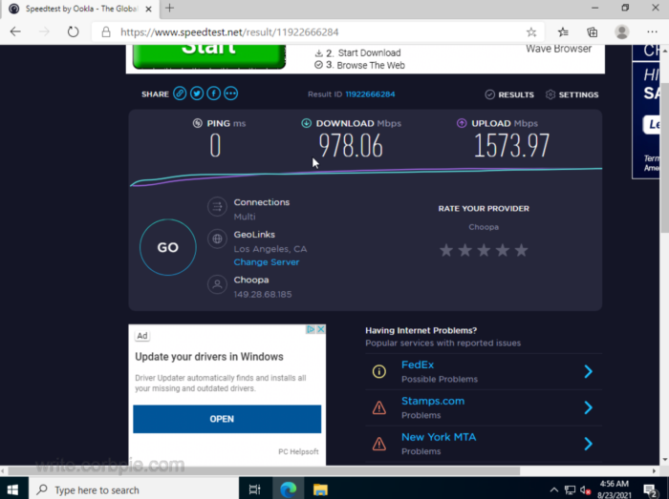The image size is (669, 499).
Task: Share the result on Facebook
Action: [214, 94]
